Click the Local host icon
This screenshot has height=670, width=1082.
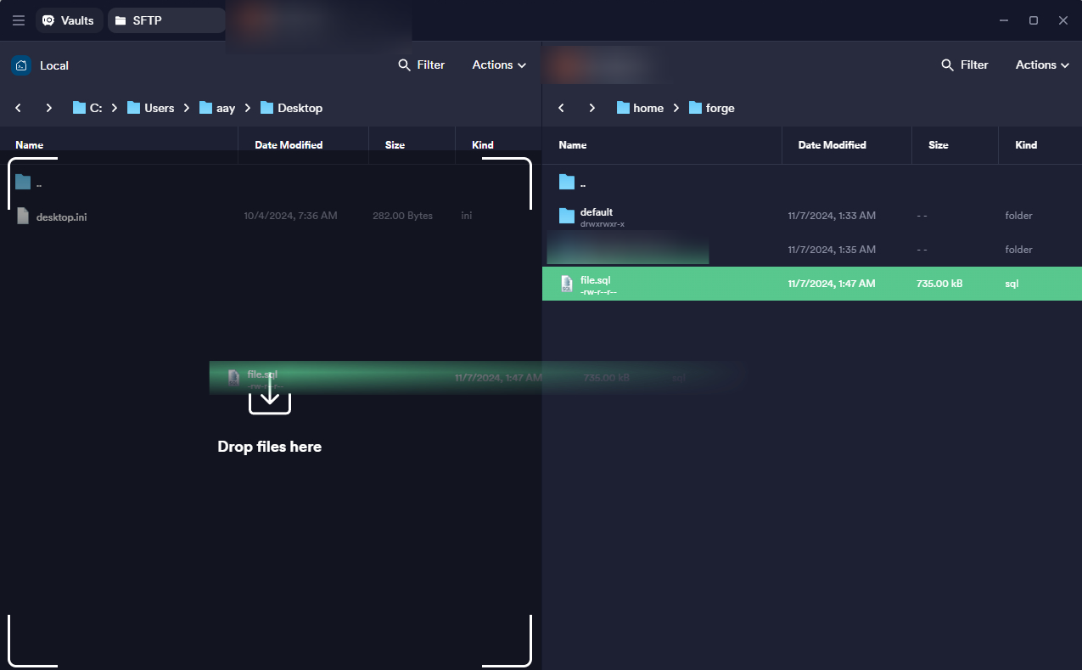(21, 65)
